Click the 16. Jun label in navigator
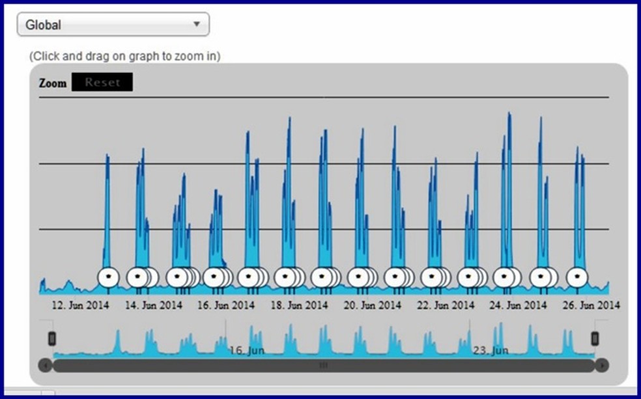 pyautogui.click(x=246, y=350)
